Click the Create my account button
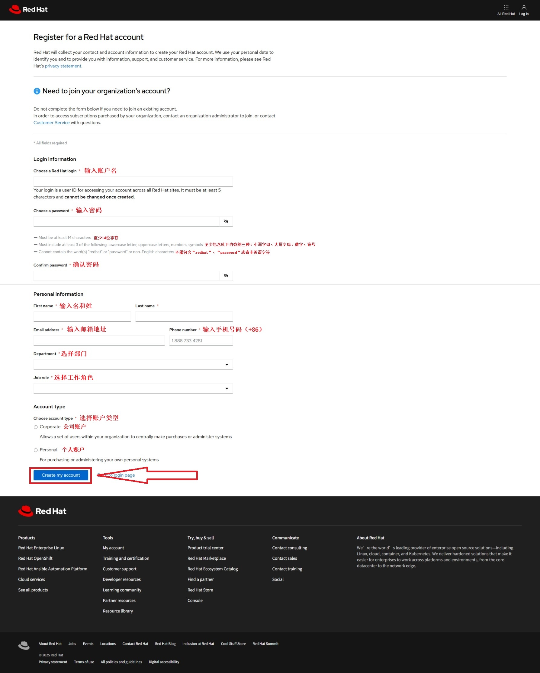The height and width of the screenshot is (673, 540). [x=61, y=475]
